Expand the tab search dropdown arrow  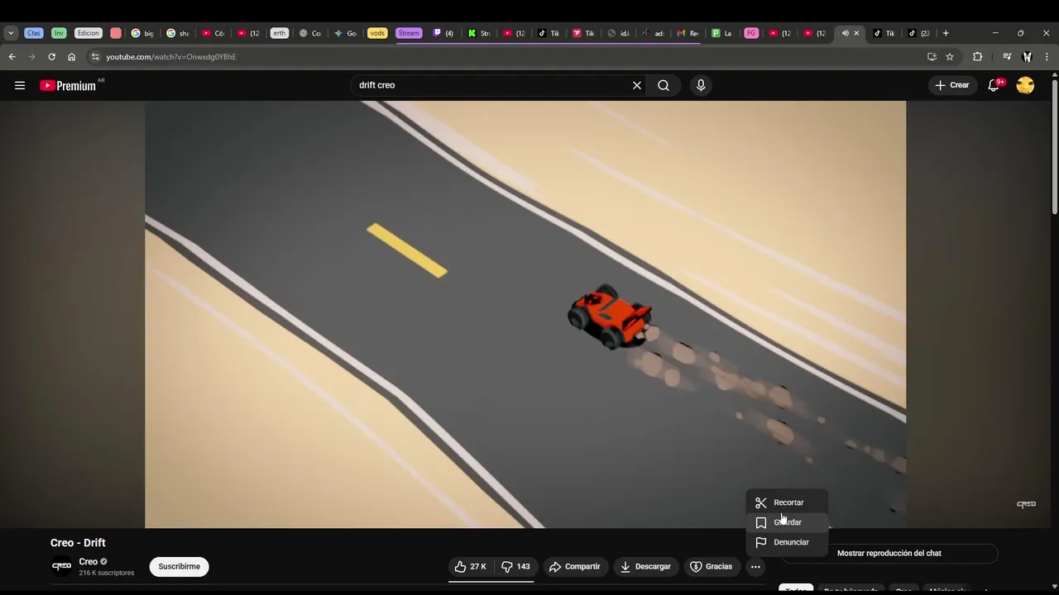pyautogui.click(x=11, y=33)
